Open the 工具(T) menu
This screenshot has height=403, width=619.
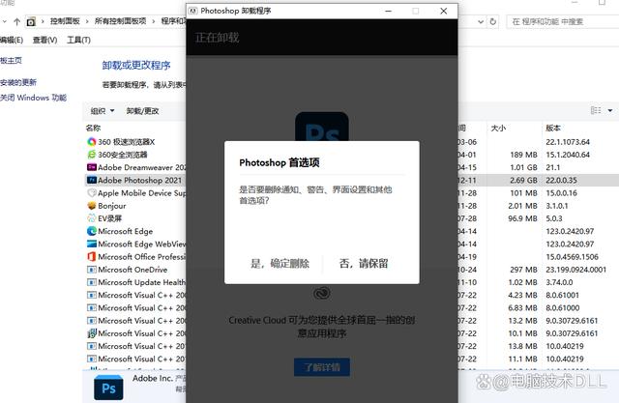click(x=79, y=40)
